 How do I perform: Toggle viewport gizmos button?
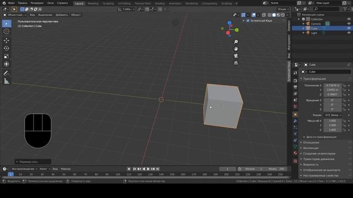243,15
